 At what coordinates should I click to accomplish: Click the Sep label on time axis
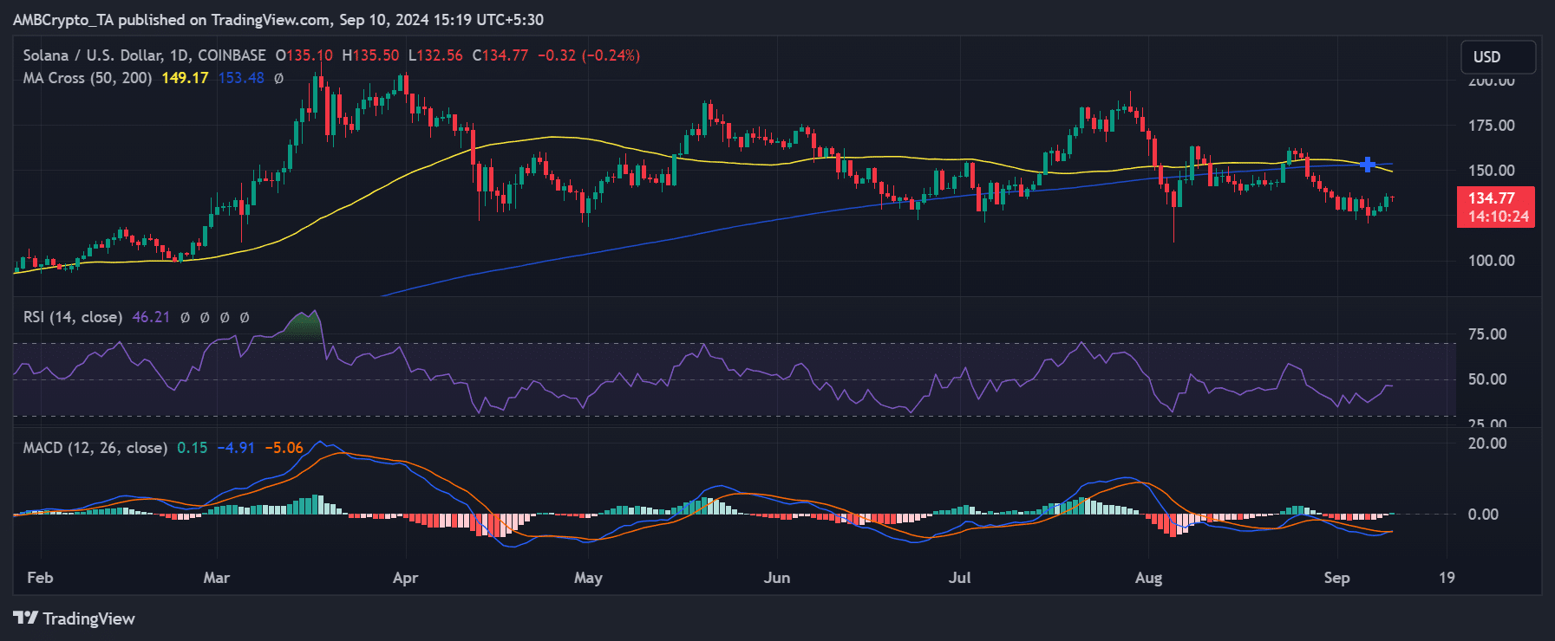(x=1336, y=578)
